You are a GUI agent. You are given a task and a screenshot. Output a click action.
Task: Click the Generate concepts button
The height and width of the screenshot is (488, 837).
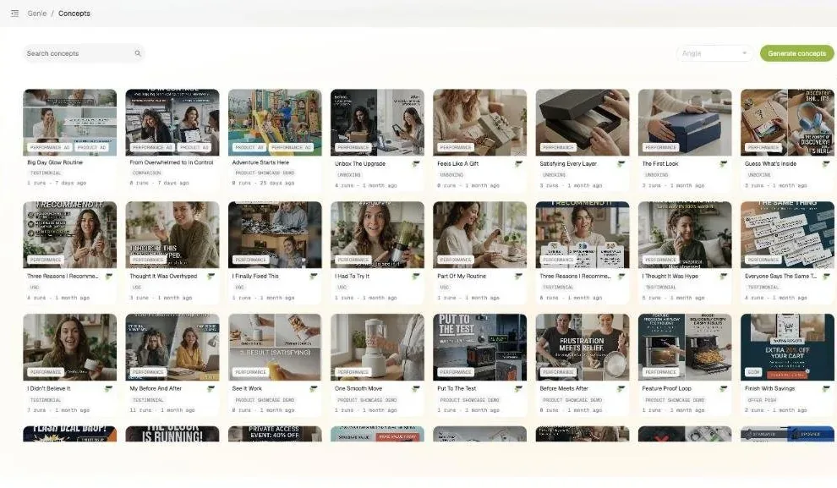pos(796,53)
